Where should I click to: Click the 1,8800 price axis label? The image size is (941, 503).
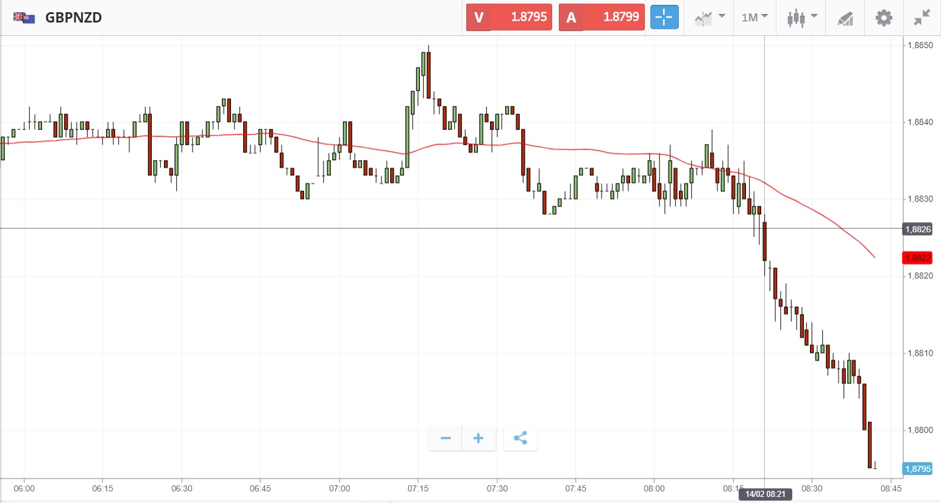(x=920, y=430)
